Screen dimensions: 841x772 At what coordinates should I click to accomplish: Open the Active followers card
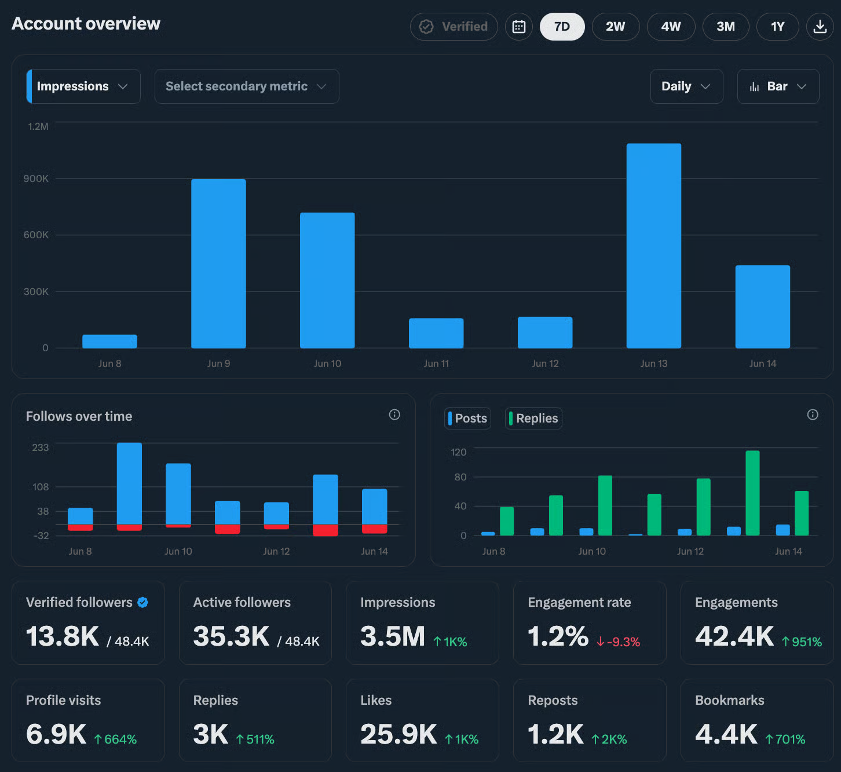coord(255,622)
